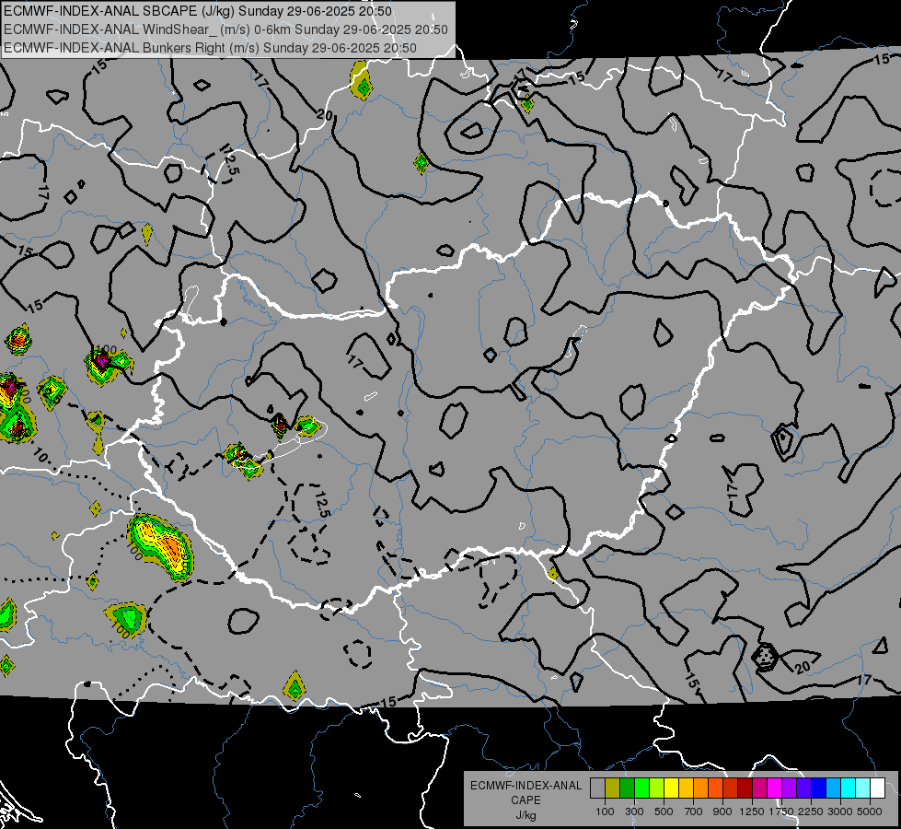Click the Bunkers Right (m/s) title line
The image size is (901, 829).
[211, 48]
